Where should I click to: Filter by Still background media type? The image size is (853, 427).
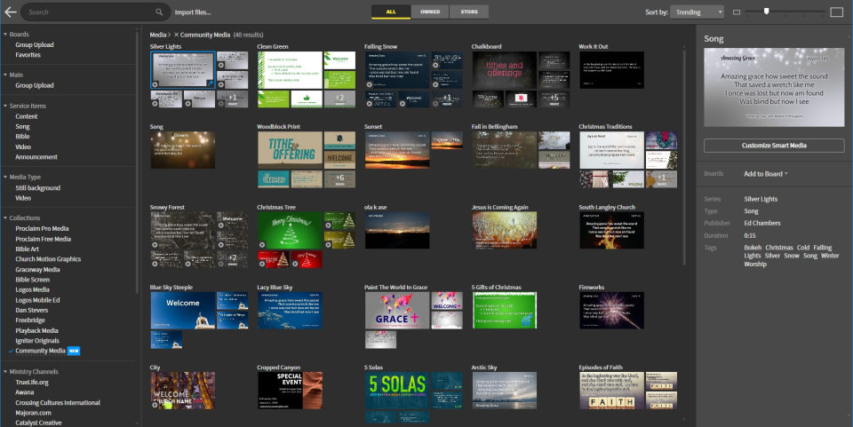(x=37, y=188)
